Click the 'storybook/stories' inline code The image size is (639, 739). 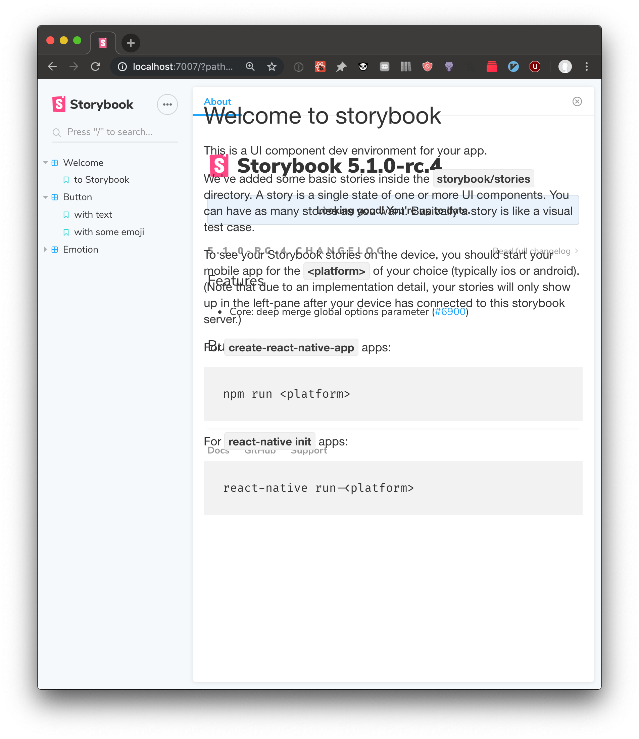tap(483, 179)
